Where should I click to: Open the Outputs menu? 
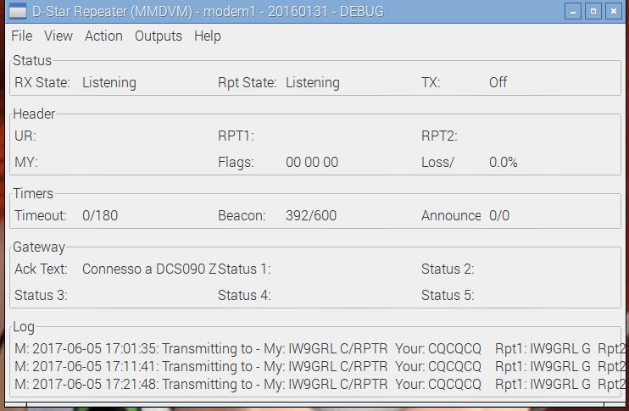click(158, 36)
